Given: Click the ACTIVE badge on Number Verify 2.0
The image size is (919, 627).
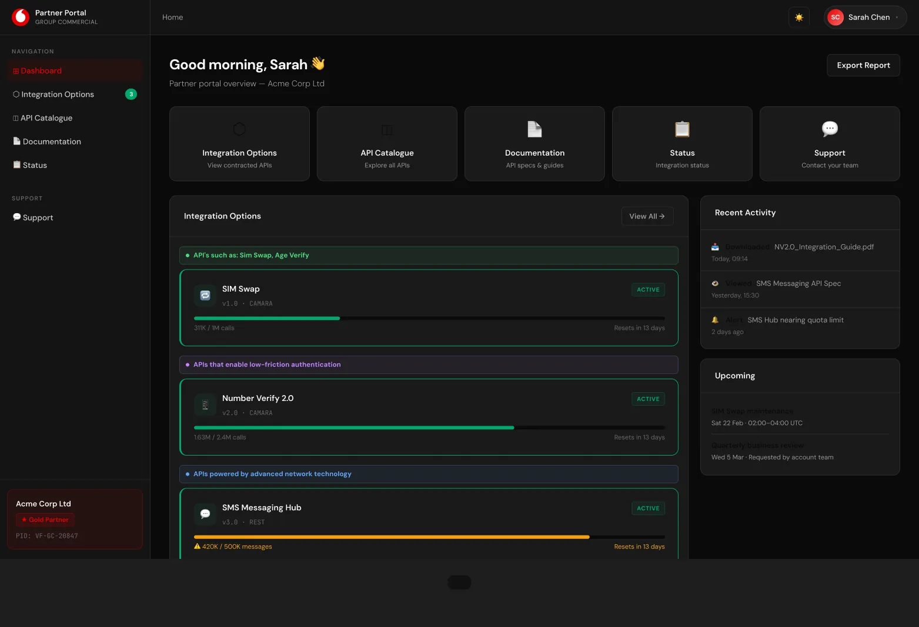Looking at the screenshot, I should pyautogui.click(x=648, y=399).
